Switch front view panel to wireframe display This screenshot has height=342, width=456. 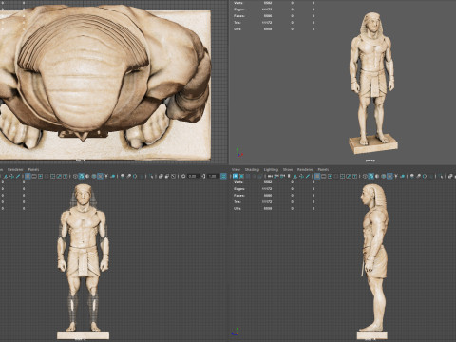[75, 176]
